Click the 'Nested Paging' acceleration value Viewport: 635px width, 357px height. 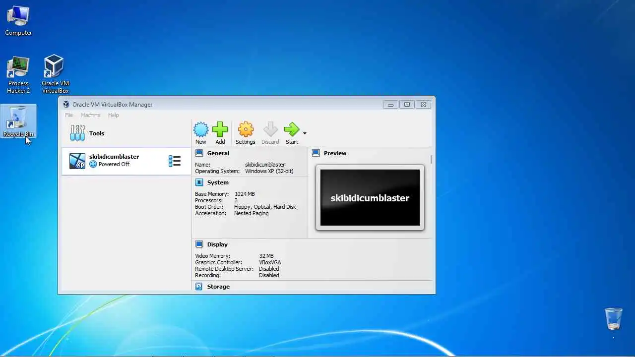(251, 213)
